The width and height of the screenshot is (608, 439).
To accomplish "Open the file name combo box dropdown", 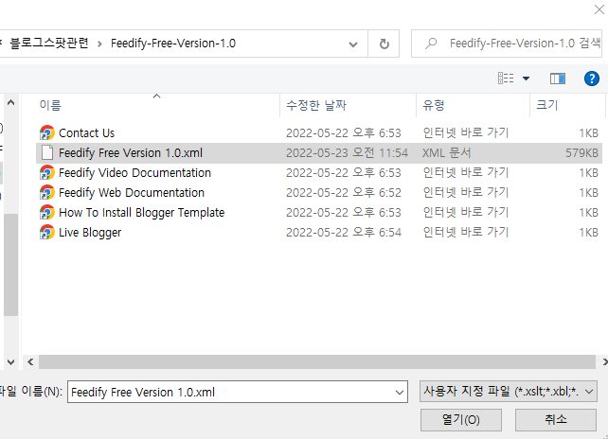I will [x=400, y=392].
